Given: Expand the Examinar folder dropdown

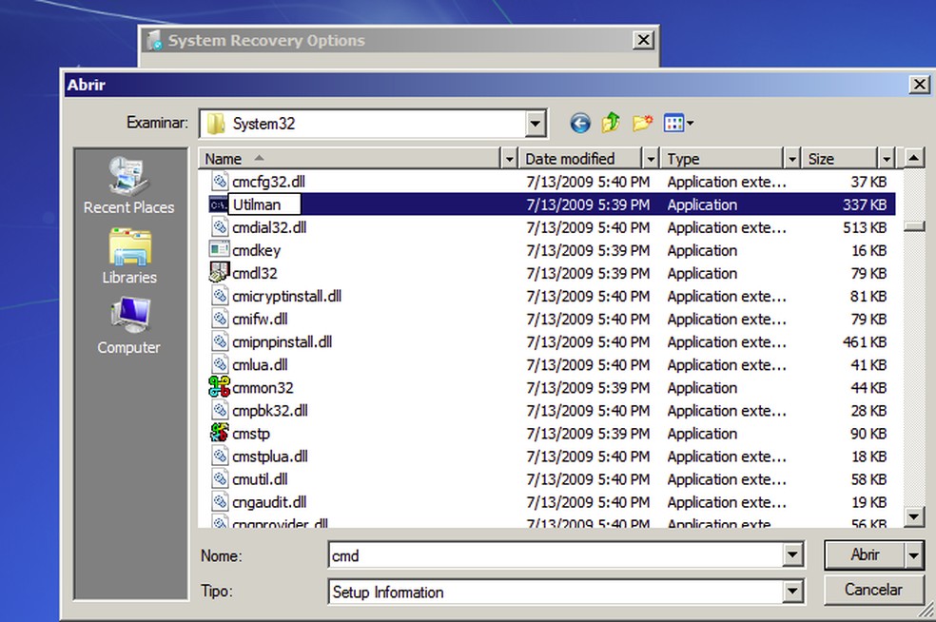Looking at the screenshot, I should pyautogui.click(x=536, y=124).
